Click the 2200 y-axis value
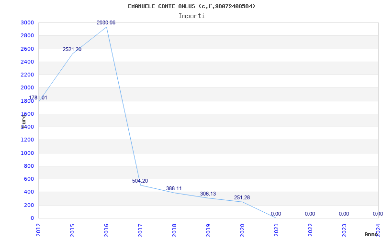This screenshot has height=239, width=383. coord(27,75)
